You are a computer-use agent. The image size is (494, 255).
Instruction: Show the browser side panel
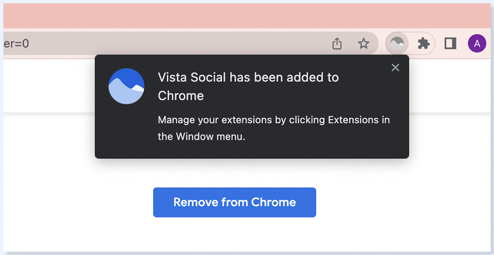450,43
